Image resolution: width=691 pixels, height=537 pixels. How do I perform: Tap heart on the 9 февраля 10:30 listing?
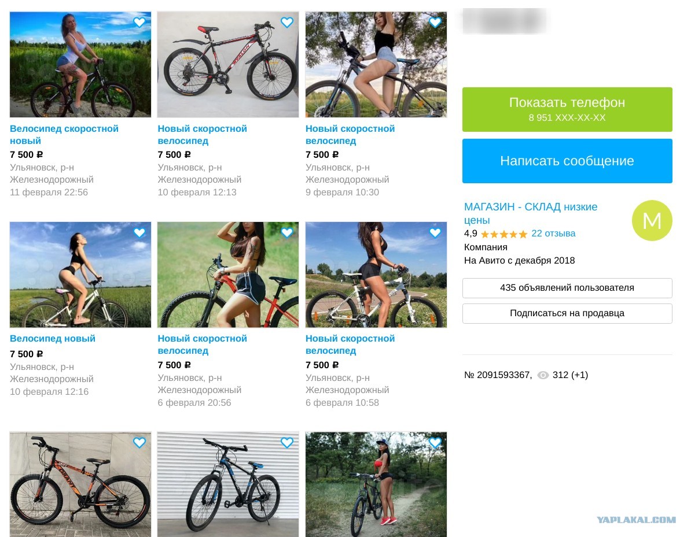click(435, 23)
